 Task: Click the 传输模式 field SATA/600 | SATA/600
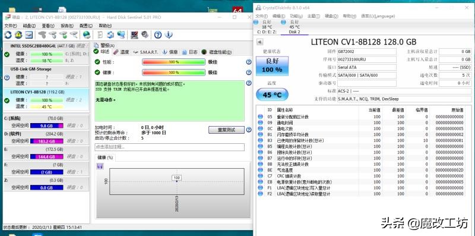(366, 75)
